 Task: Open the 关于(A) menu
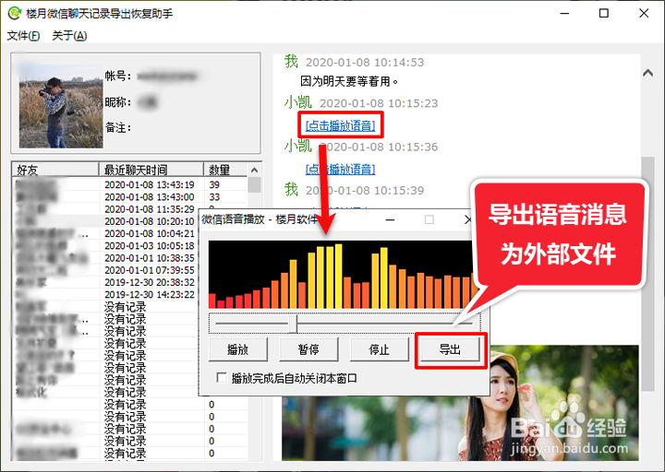pyautogui.click(x=69, y=36)
